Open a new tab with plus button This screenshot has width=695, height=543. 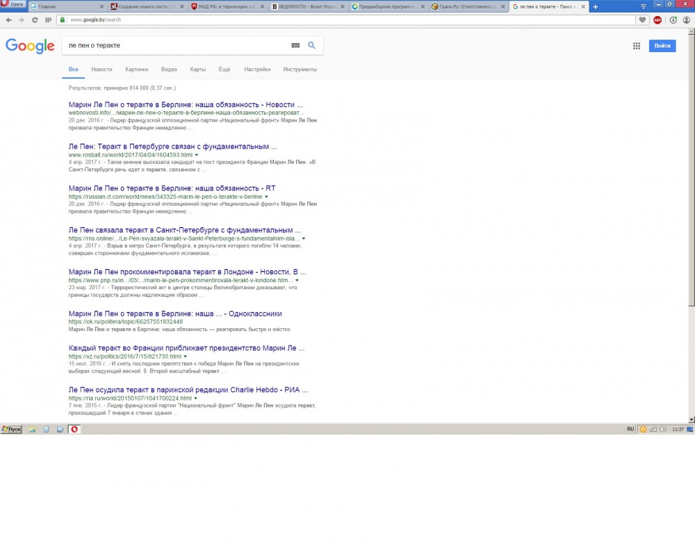tap(596, 7)
